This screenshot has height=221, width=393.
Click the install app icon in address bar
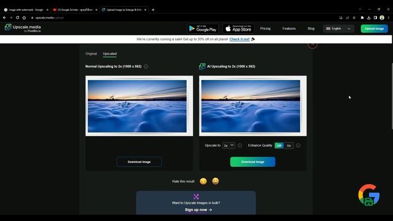click(341, 18)
